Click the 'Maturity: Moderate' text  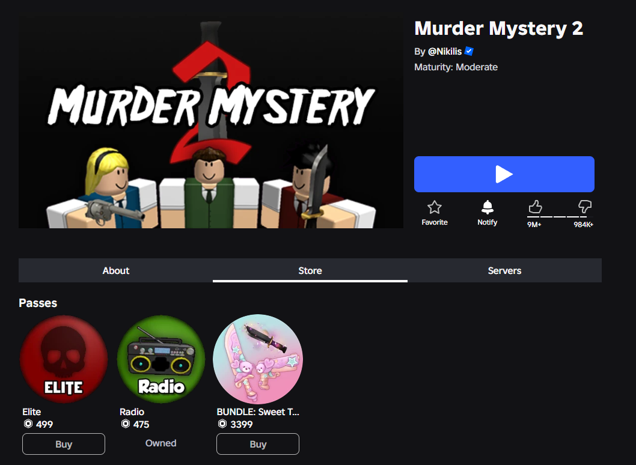point(456,67)
